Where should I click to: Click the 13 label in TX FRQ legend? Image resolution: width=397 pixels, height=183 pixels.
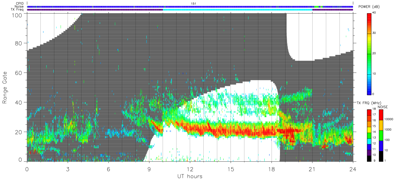[374, 137]
